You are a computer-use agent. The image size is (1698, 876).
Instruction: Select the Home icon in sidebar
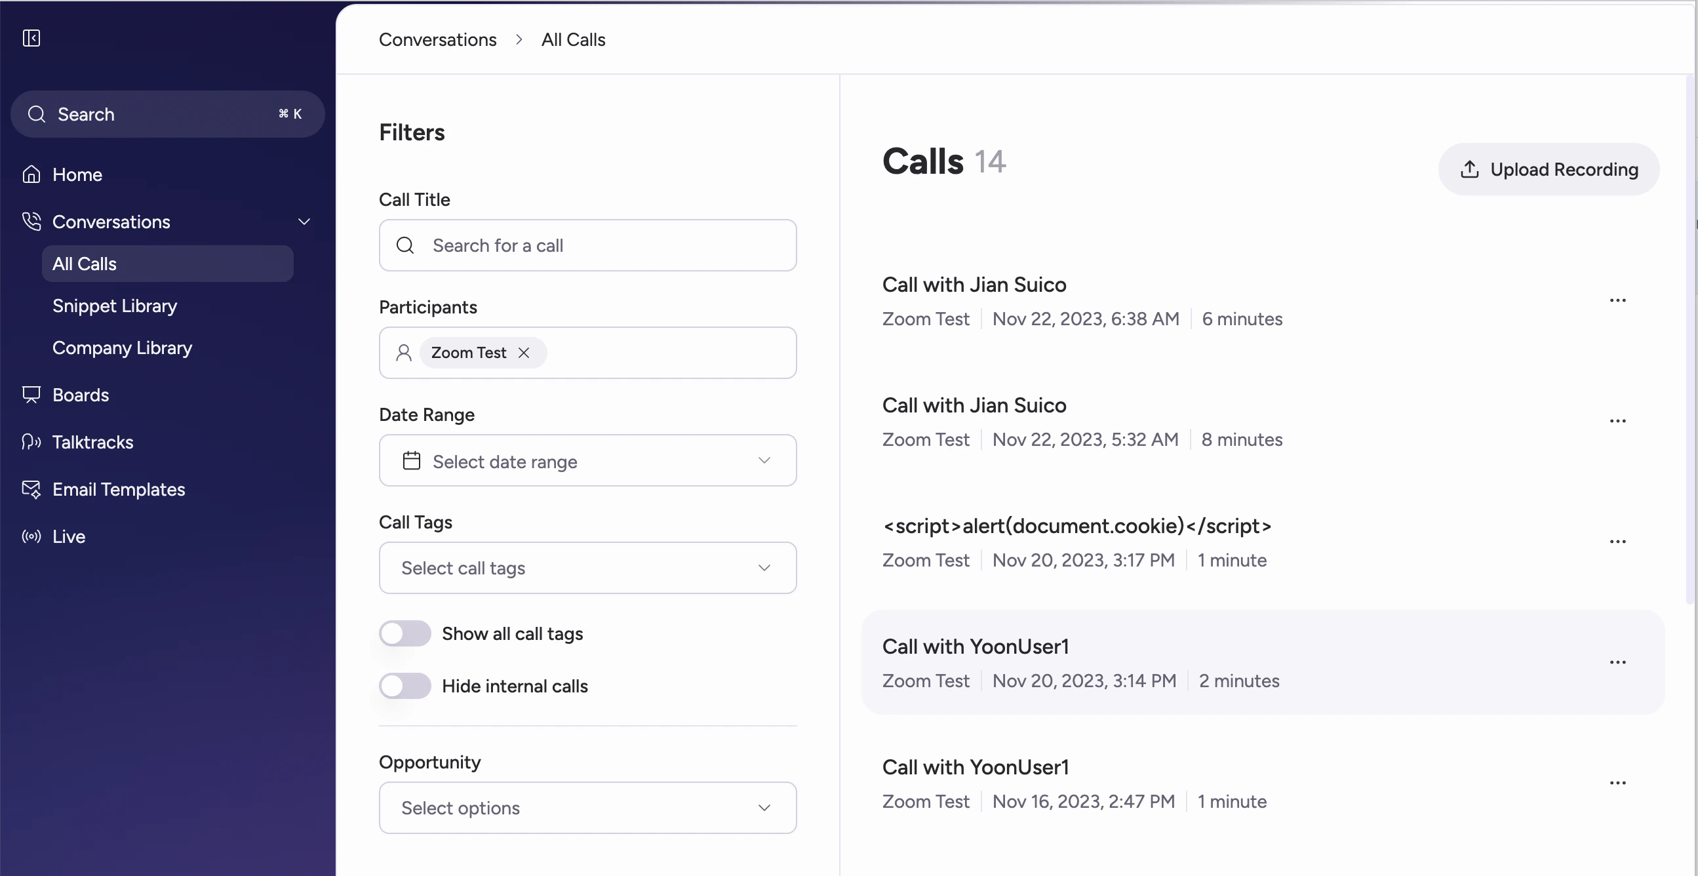click(31, 173)
